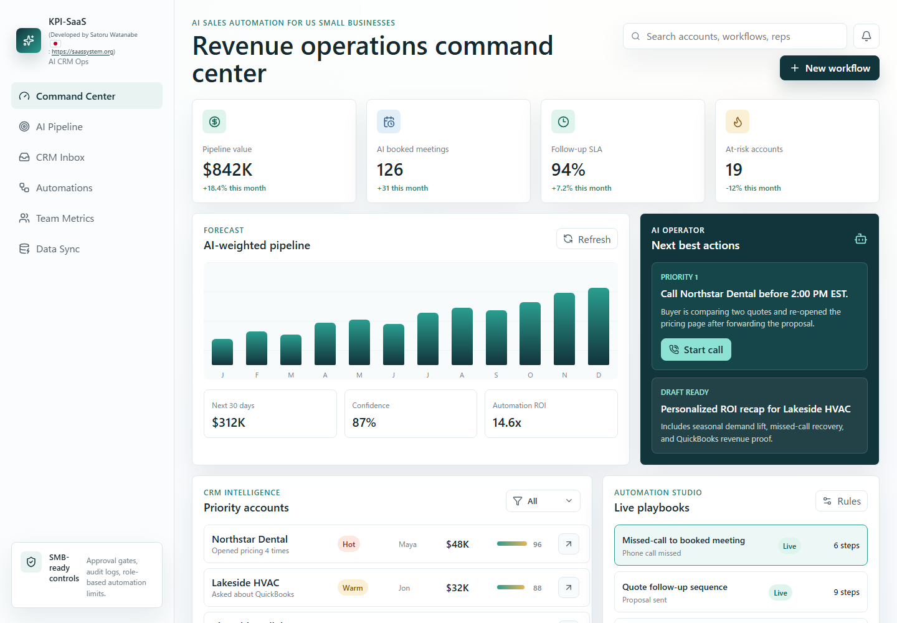Click the Data Sync database icon
This screenshot has height=623, width=897.
(24, 249)
